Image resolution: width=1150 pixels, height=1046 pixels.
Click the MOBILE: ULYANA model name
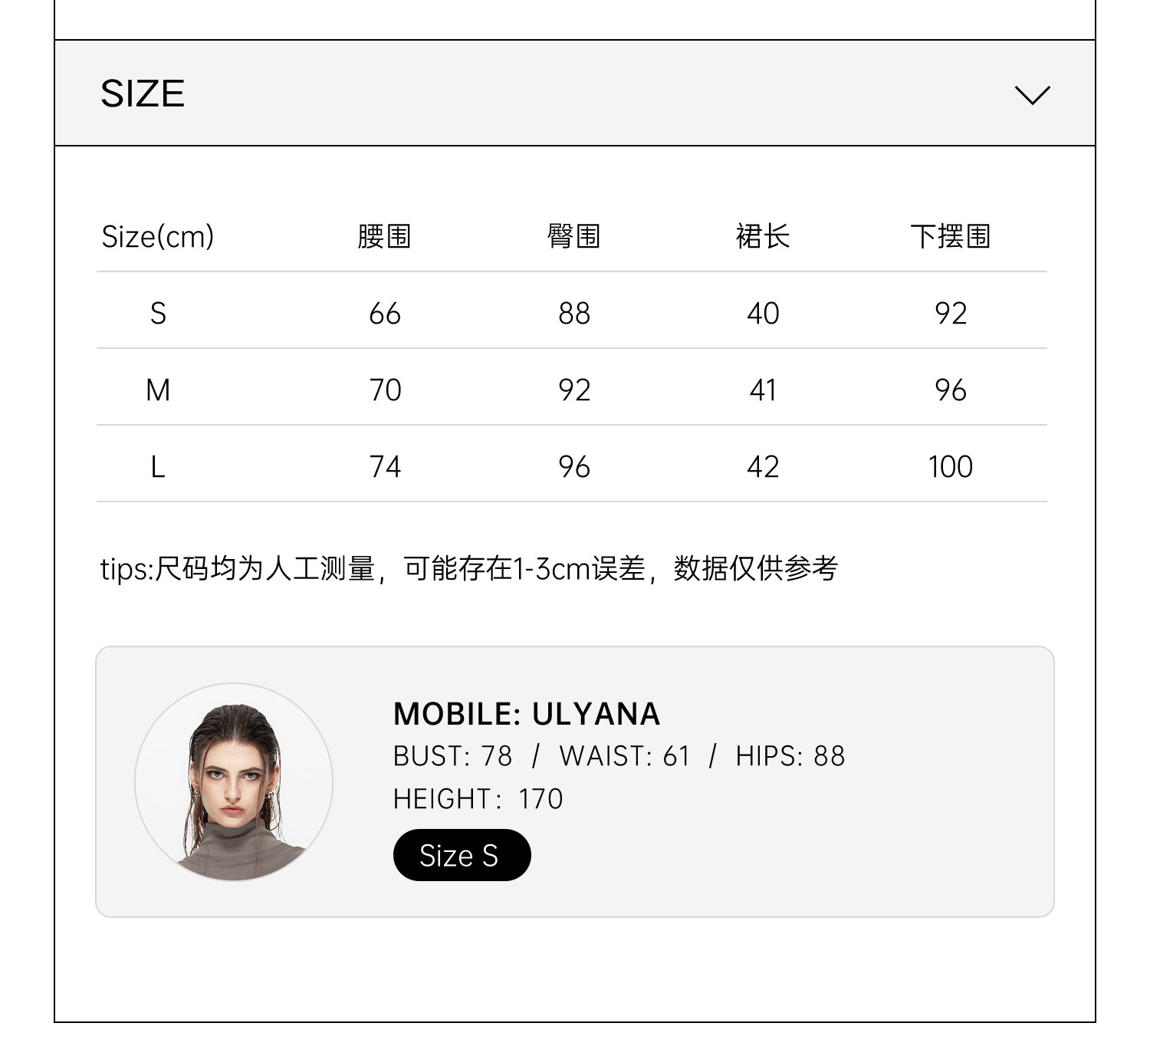(527, 714)
